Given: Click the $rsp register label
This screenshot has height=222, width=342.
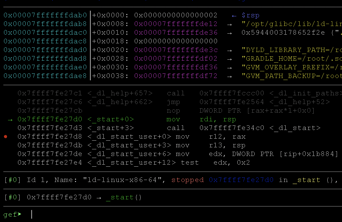Looking at the screenshot, I should (250, 15).
